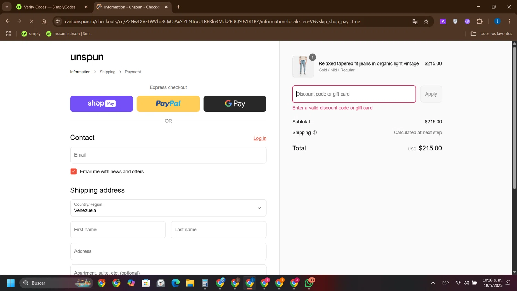Go to the browser home page
The height and width of the screenshot is (291, 517).
[44, 21]
